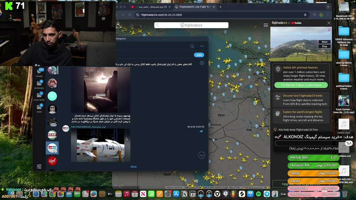
Task: Reload the Flightradar24 page
Action: click(130, 15)
